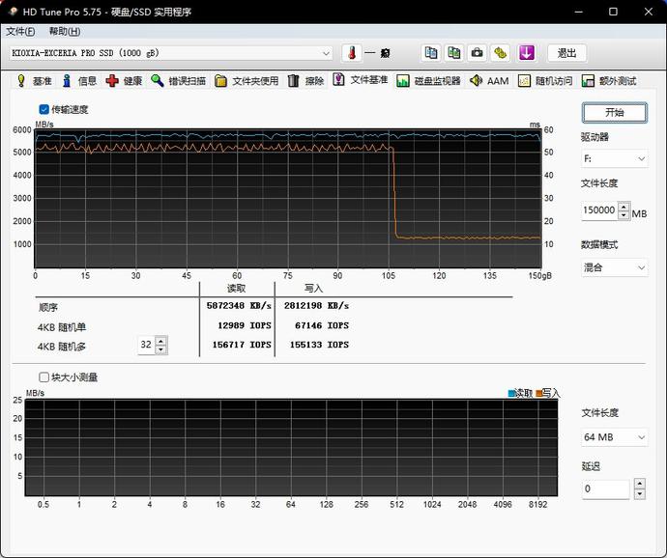667x558 pixels.
Task: Open the 文件(F) menu
Action: click(20, 32)
